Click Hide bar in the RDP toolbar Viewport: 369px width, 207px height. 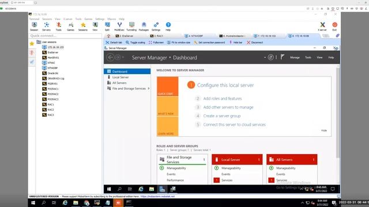pos(236,43)
